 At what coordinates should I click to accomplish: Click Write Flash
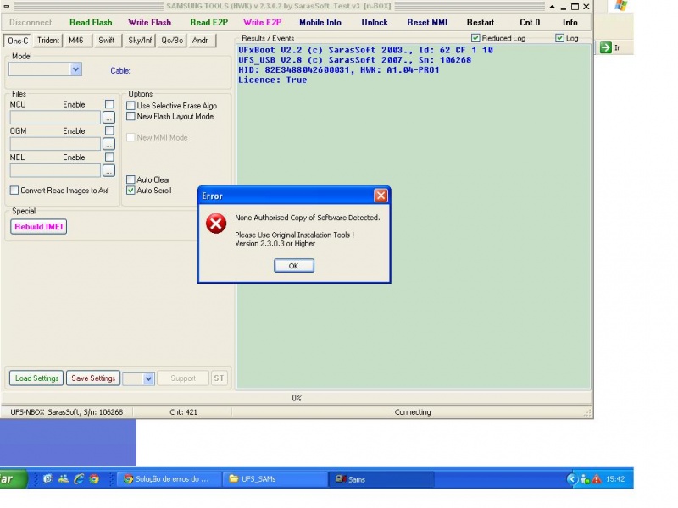150,23
